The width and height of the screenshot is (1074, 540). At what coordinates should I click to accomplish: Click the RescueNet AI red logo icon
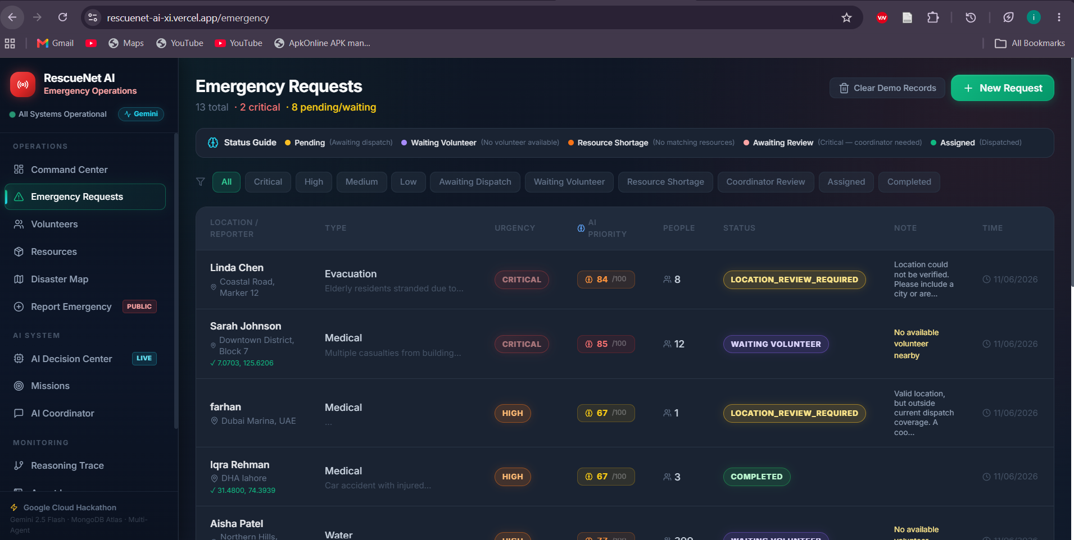pyautogui.click(x=22, y=84)
